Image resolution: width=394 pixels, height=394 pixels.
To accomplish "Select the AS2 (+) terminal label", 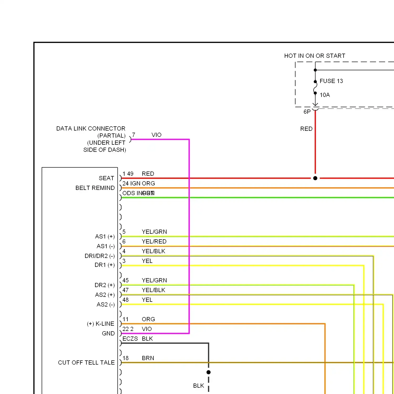I will (x=105, y=295).
